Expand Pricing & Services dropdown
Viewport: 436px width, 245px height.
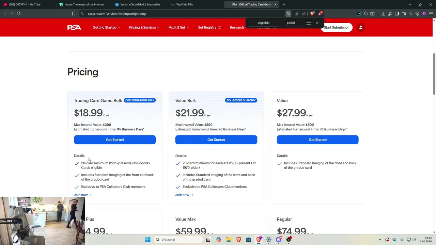coord(144,28)
